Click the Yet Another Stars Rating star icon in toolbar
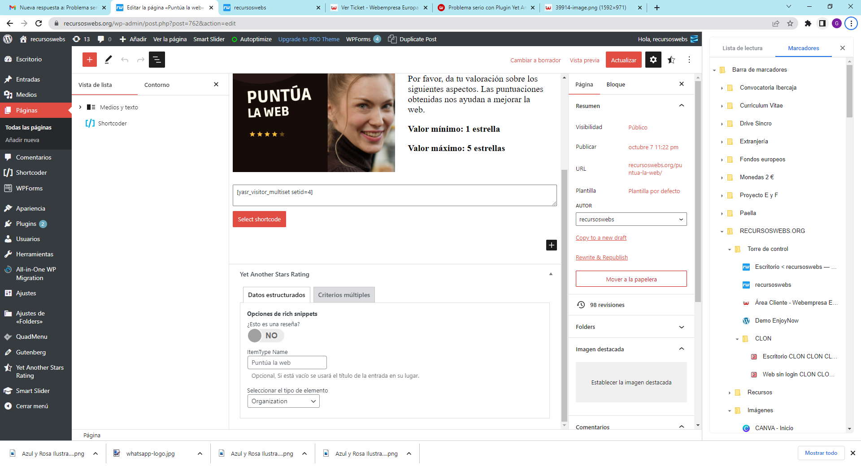This screenshot has height=466, width=861. coord(671,60)
